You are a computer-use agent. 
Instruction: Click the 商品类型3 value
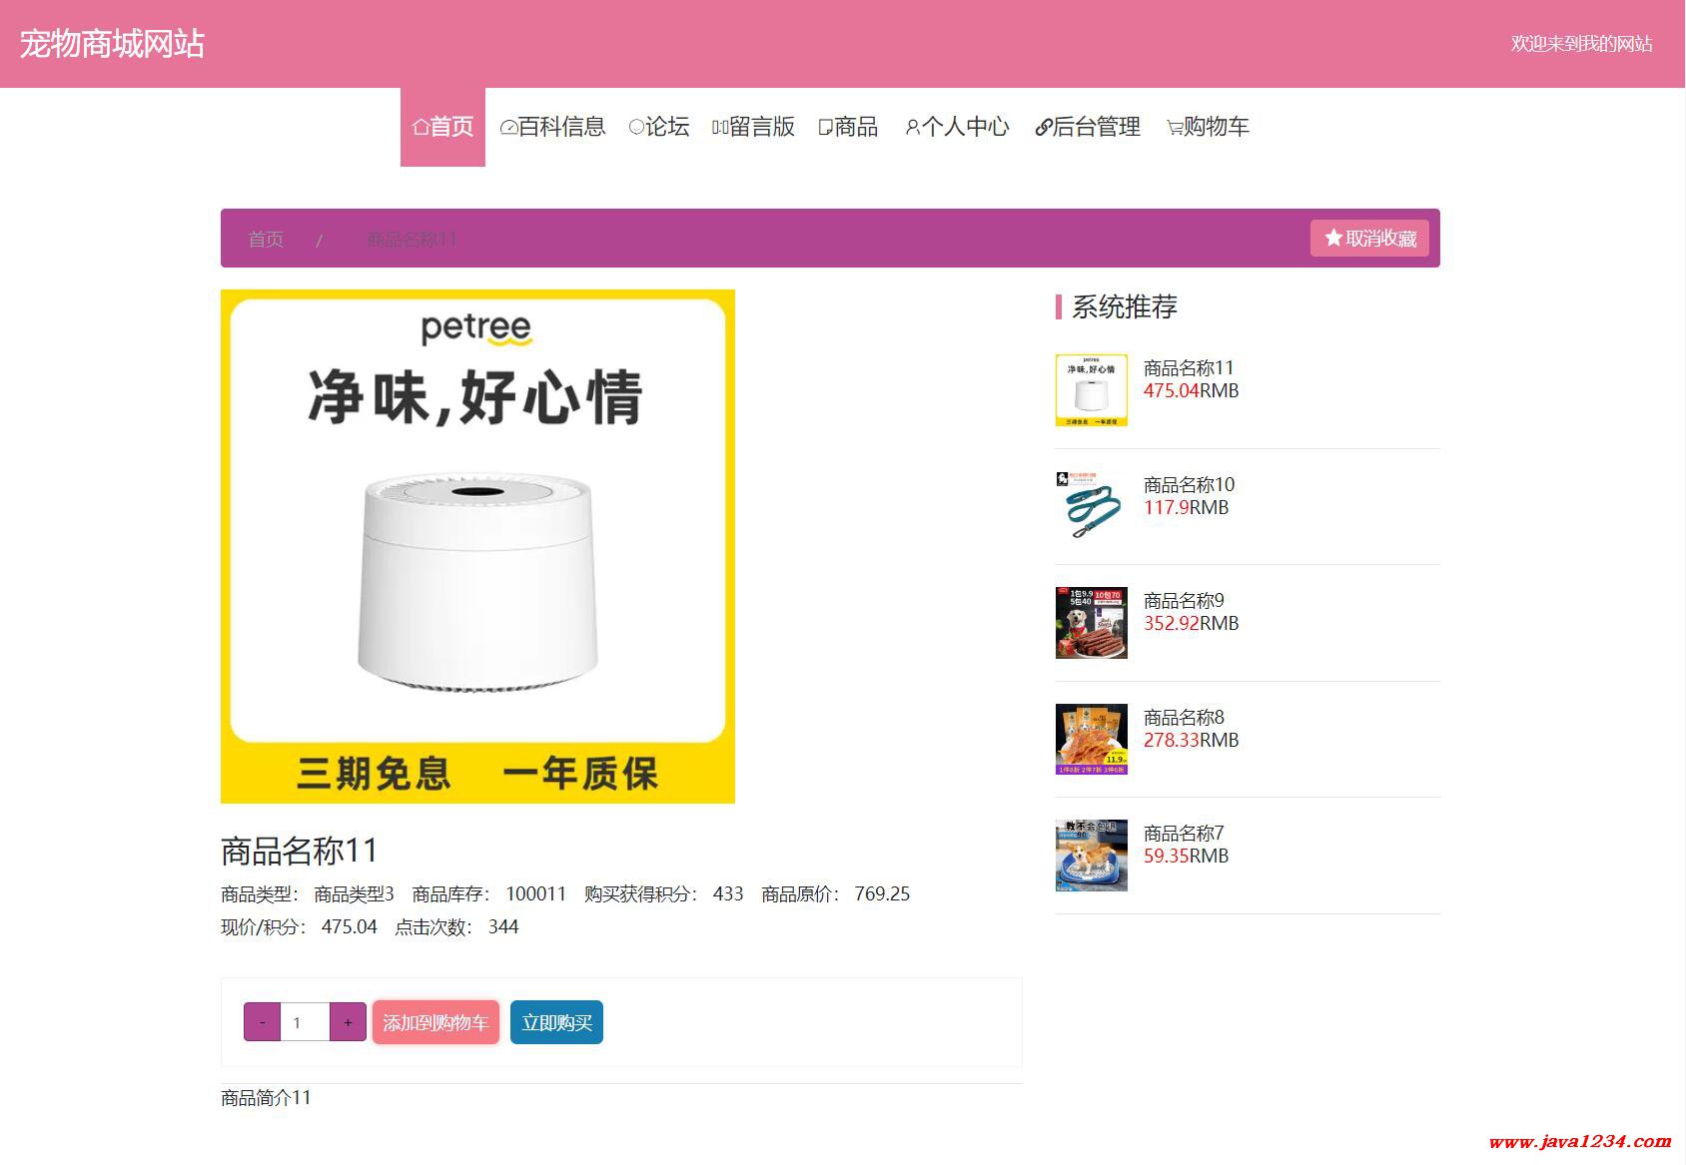tap(354, 893)
